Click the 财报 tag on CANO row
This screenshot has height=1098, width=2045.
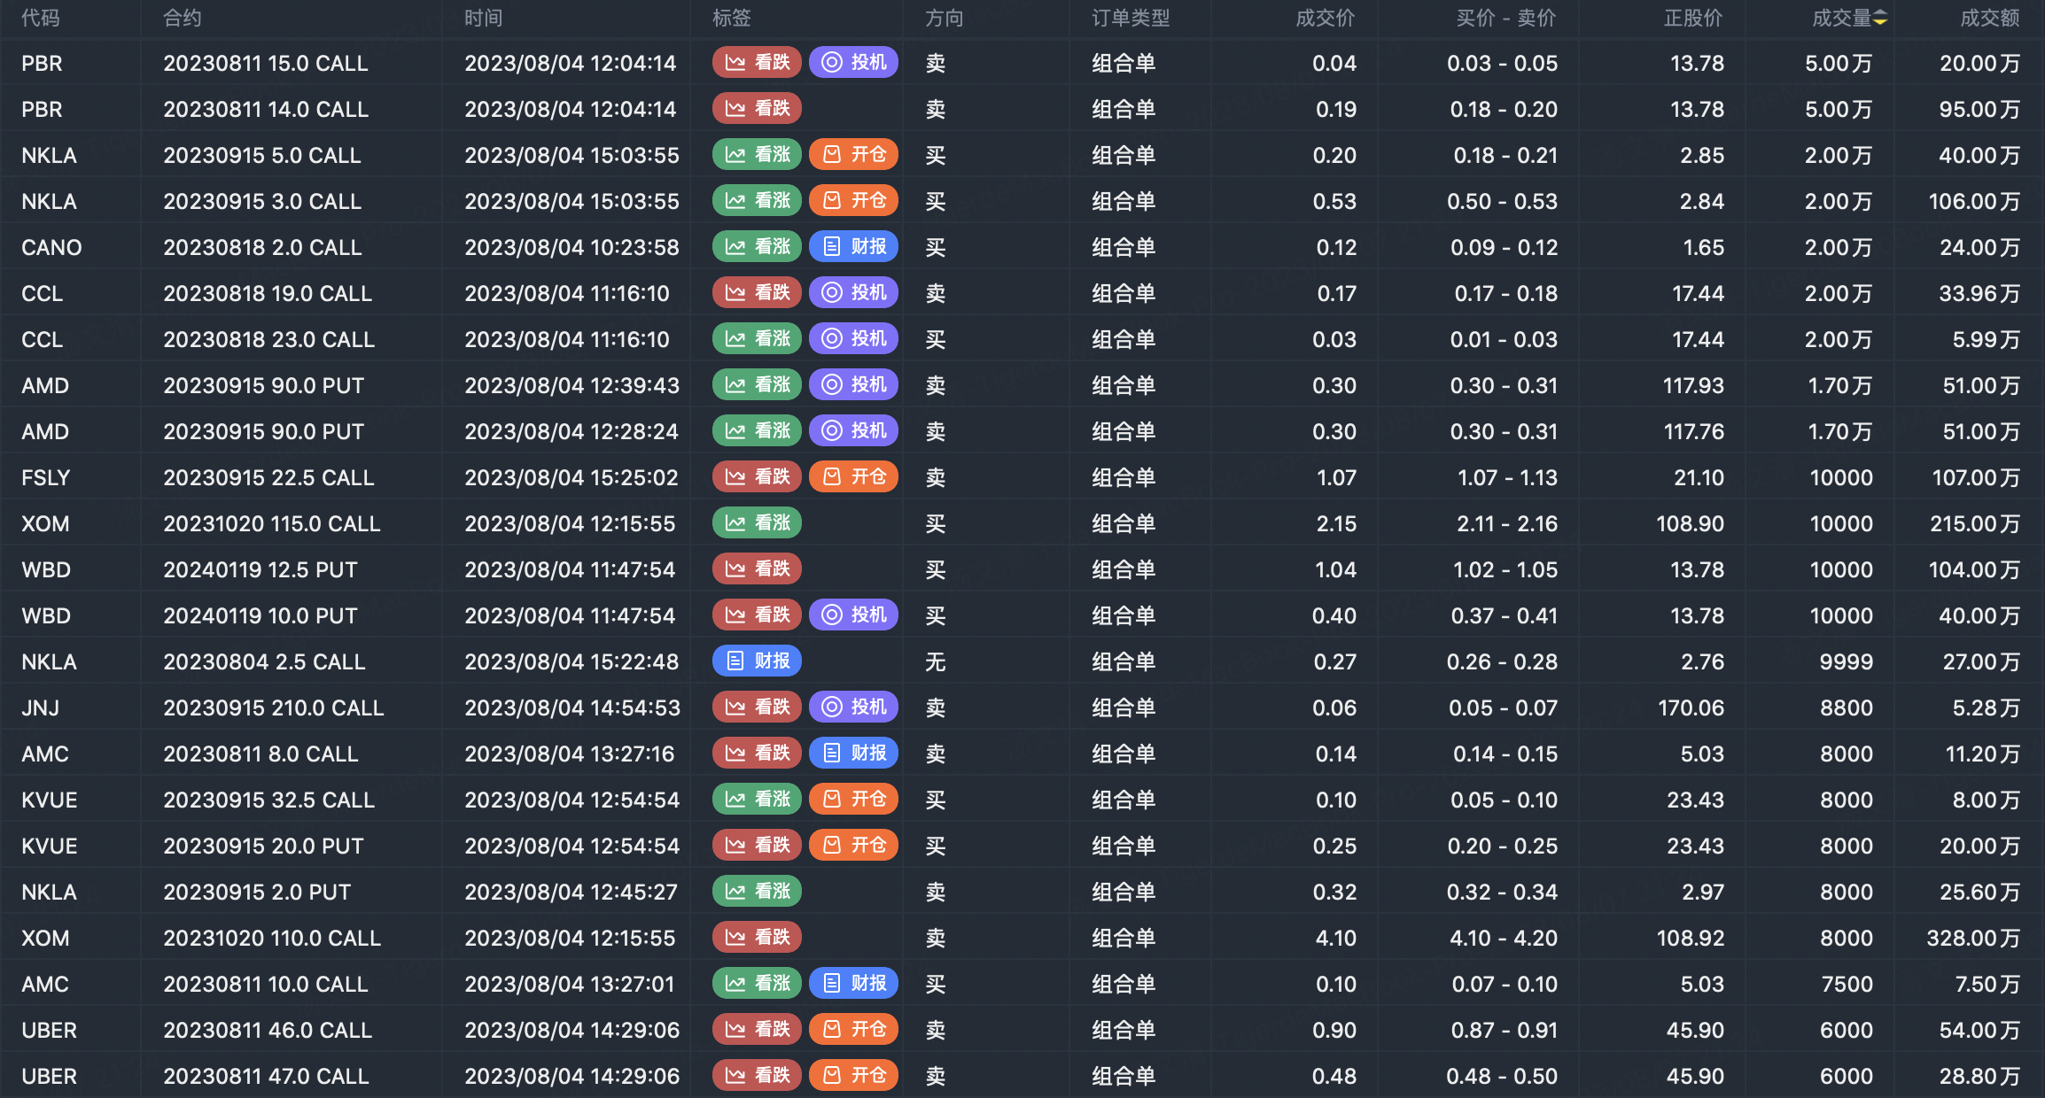[853, 247]
